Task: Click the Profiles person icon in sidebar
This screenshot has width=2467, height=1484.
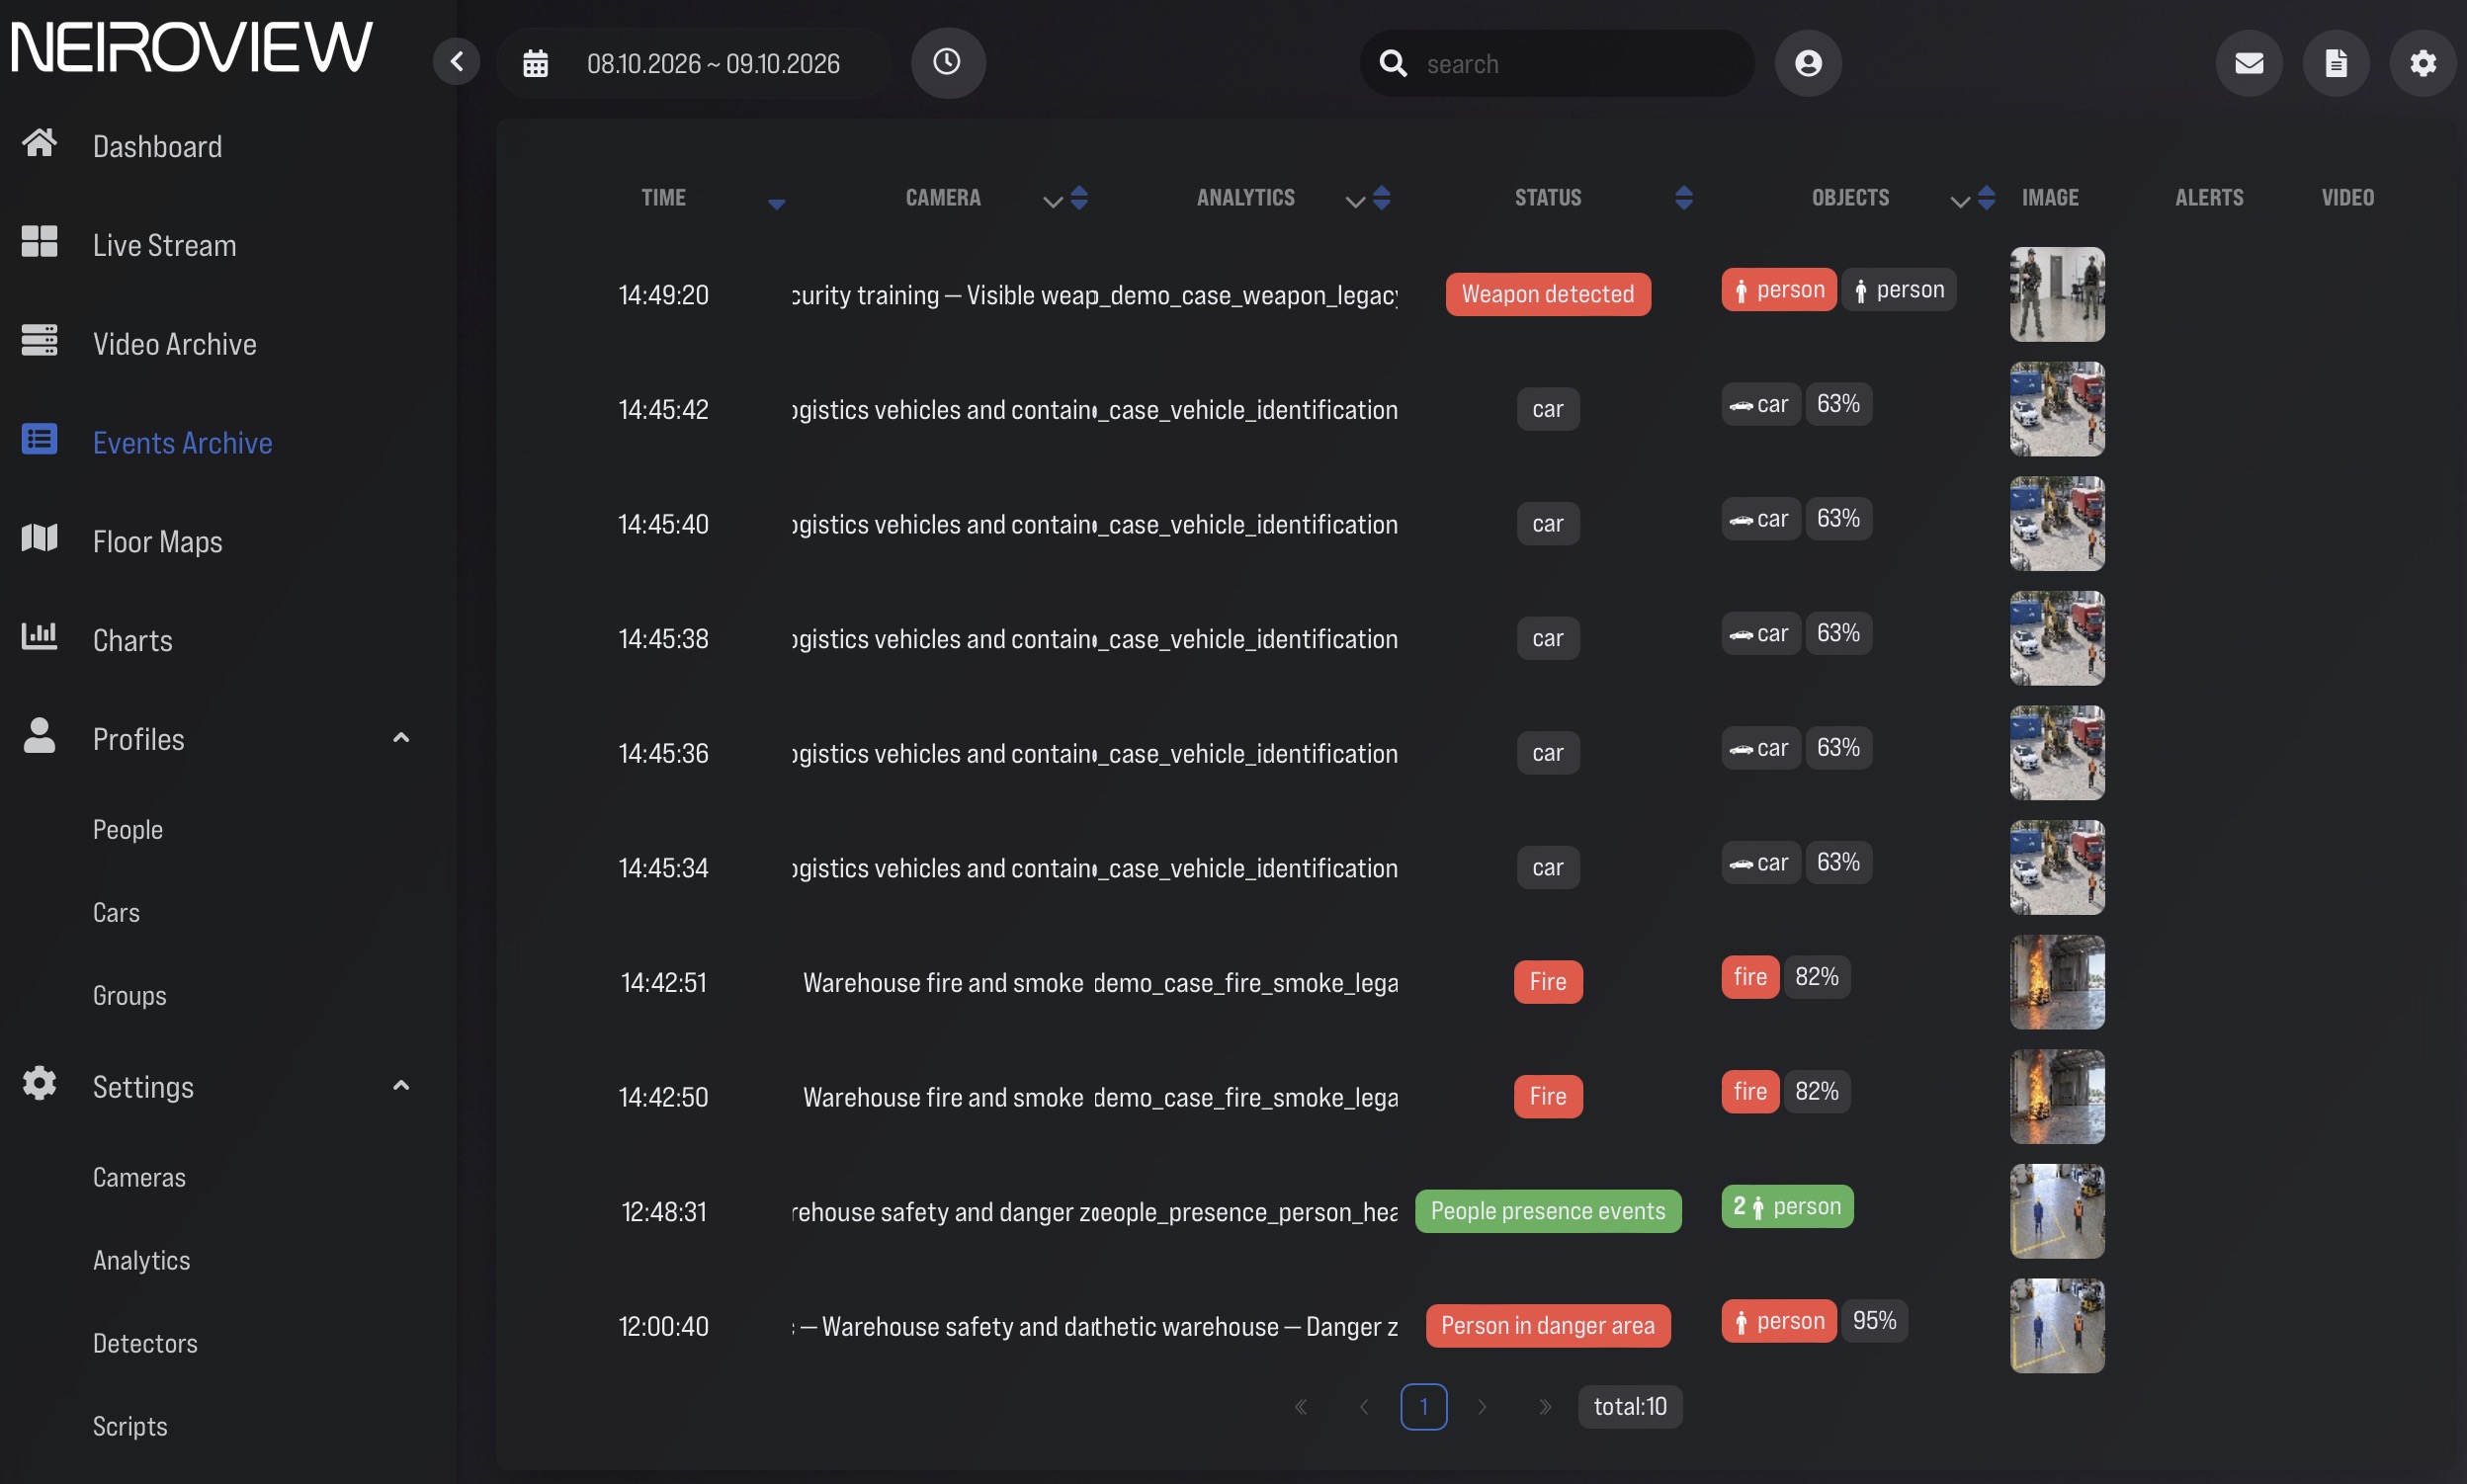Action: pos(39,735)
